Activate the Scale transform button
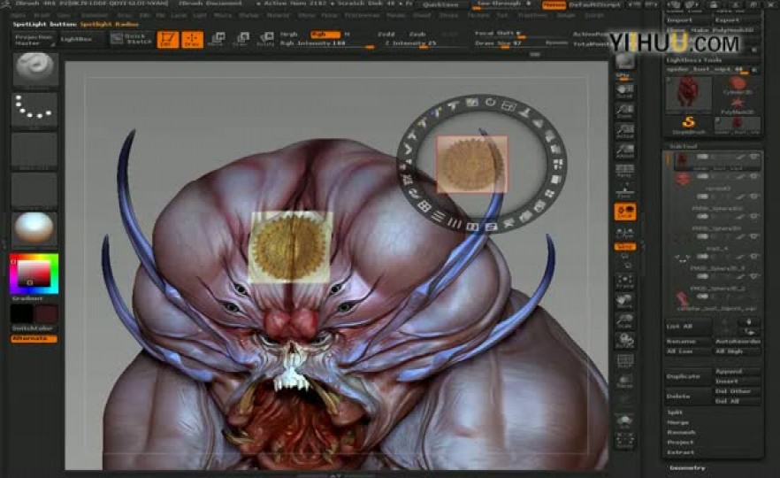This screenshot has width=780, height=478. (x=241, y=39)
